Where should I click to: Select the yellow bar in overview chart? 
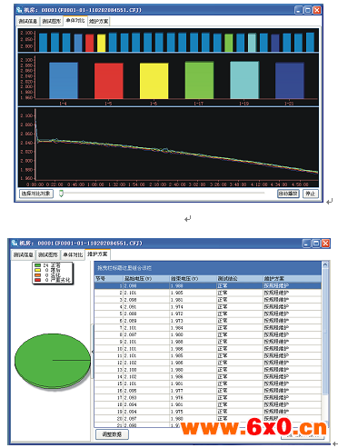point(102,43)
